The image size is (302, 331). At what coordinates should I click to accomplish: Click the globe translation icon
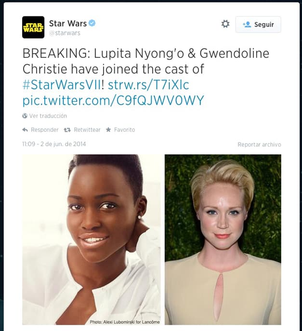click(x=25, y=116)
